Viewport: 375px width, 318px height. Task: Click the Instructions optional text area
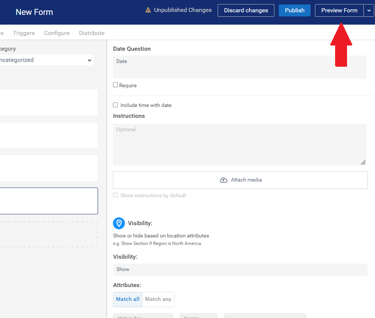pyautogui.click(x=240, y=145)
